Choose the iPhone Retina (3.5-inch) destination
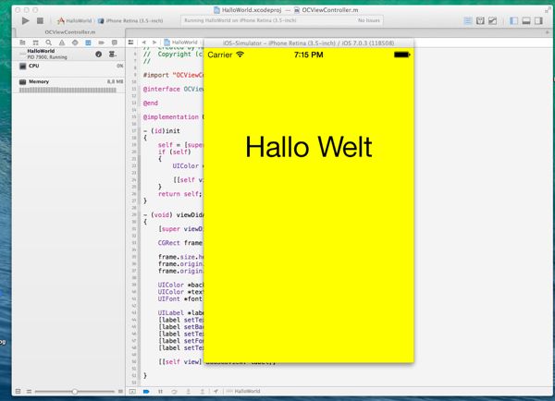 tap(130, 21)
